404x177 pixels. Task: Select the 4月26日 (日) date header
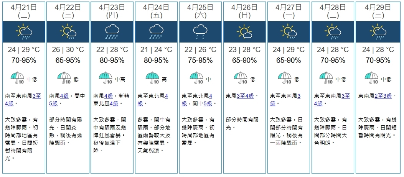[244, 11]
